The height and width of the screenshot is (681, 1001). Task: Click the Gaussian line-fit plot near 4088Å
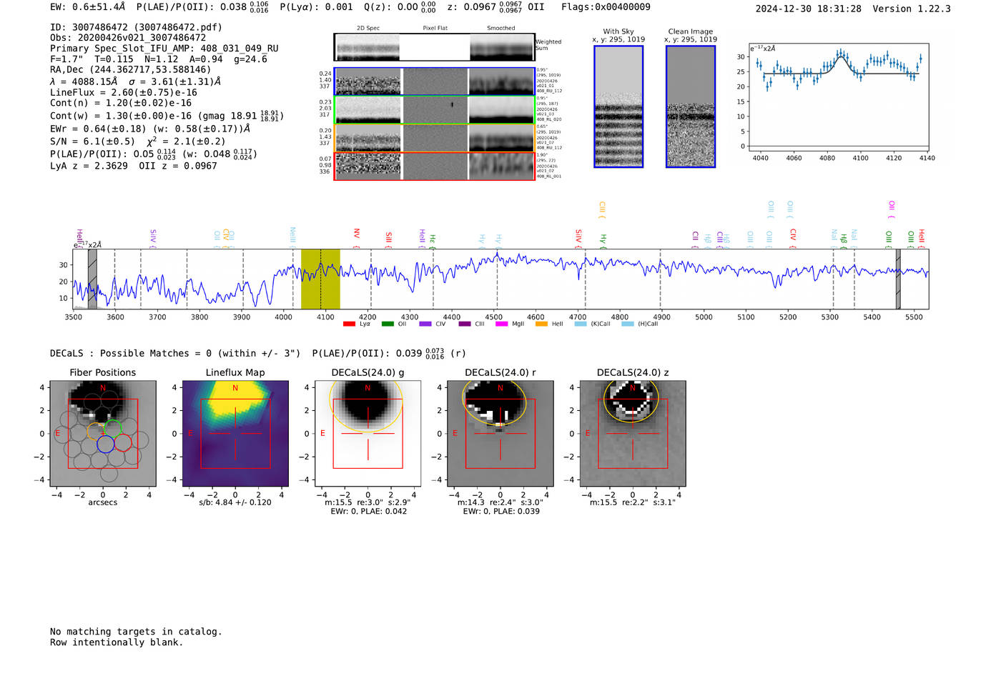(838, 99)
